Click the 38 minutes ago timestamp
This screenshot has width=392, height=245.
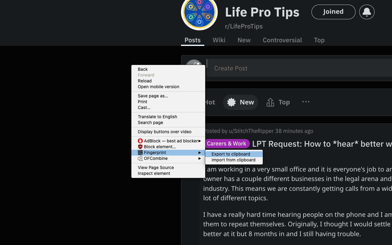[294, 131]
